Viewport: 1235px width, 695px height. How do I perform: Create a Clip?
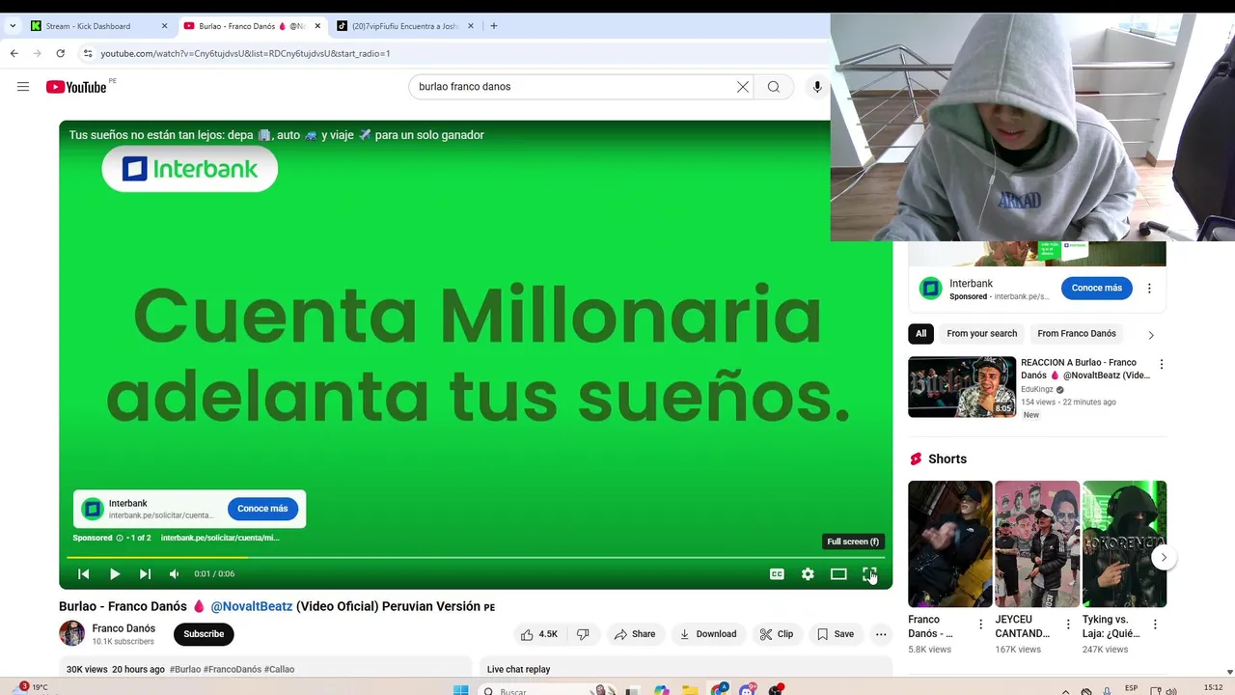[x=777, y=634]
